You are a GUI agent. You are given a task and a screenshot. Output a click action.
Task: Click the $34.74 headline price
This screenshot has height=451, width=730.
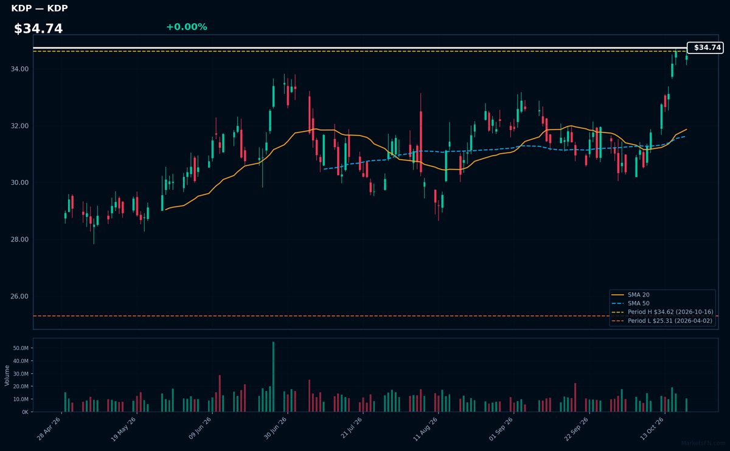pos(38,29)
